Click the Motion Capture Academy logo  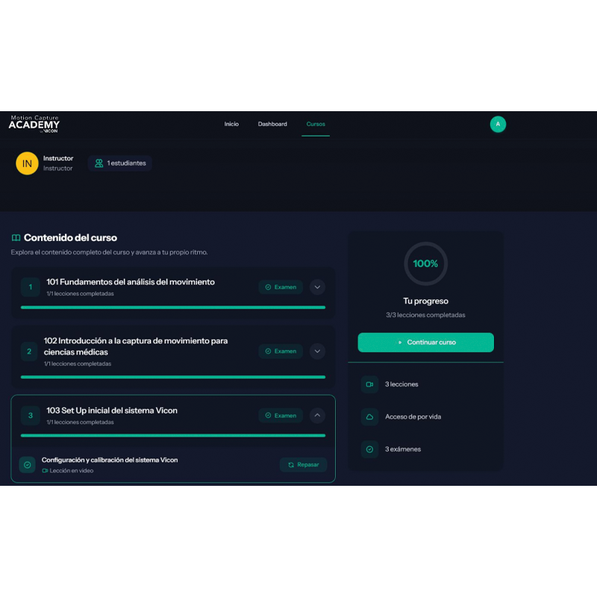coord(34,124)
